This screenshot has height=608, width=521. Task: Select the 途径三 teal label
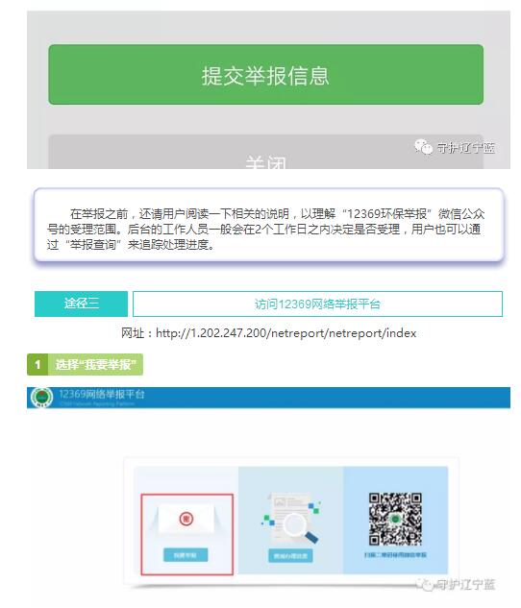click(x=81, y=304)
